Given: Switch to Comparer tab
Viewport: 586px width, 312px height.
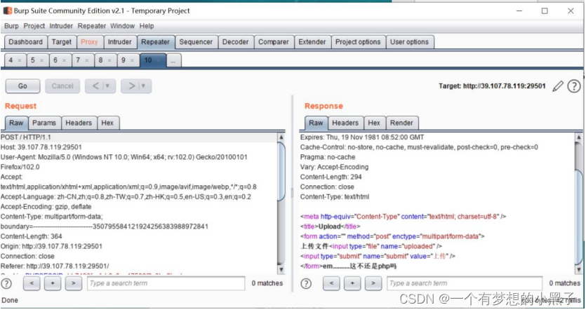Looking at the screenshot, I should pyautogui.click(x=274, y=42).
